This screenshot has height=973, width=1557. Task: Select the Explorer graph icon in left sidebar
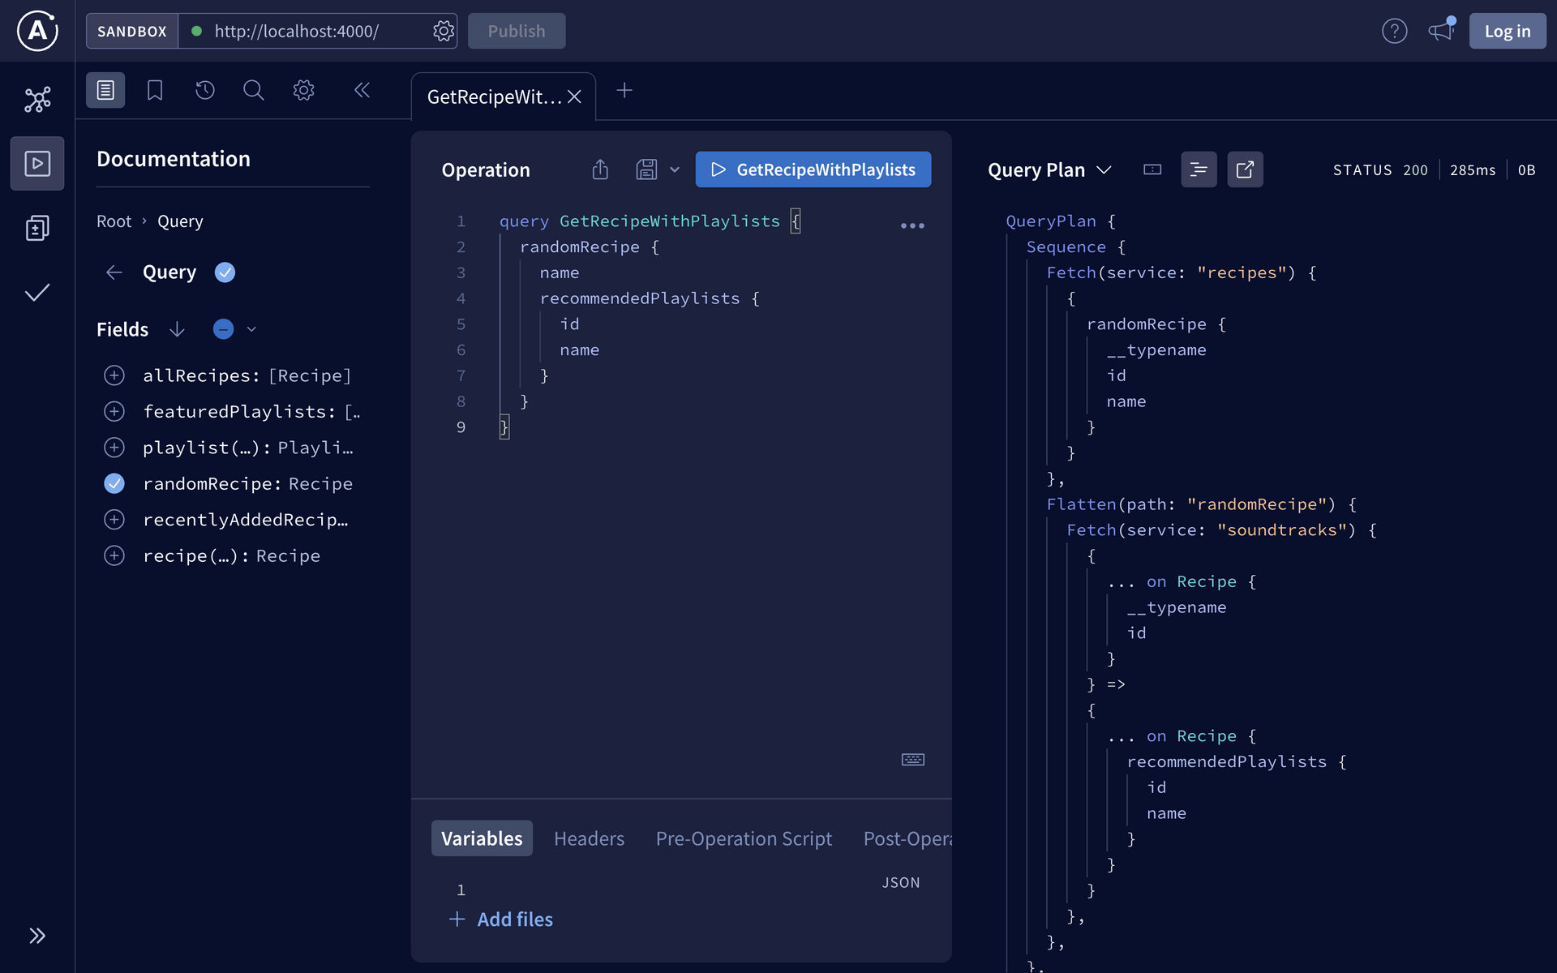[37, 98]
